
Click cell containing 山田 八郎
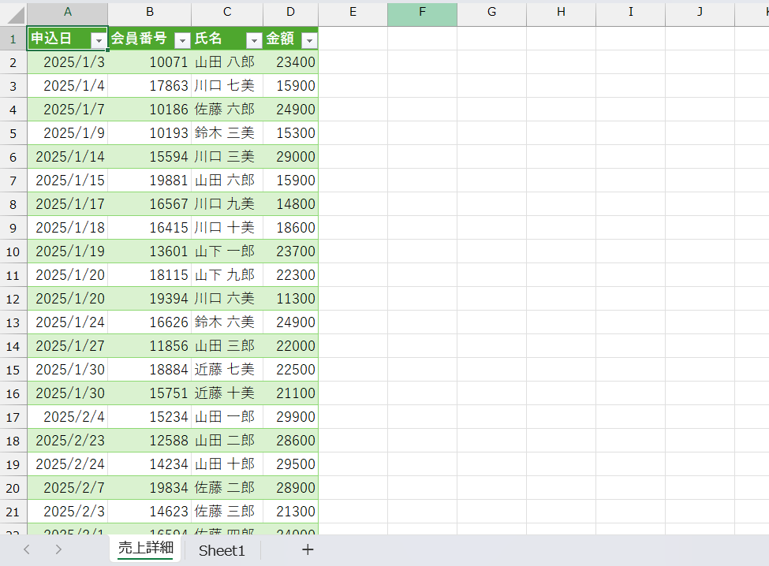[x=226, y=62]
